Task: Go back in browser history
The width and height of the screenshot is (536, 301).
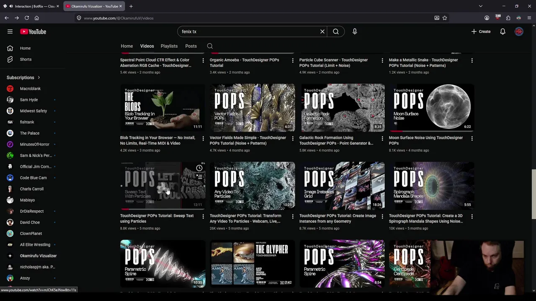Action: point(7,18)
